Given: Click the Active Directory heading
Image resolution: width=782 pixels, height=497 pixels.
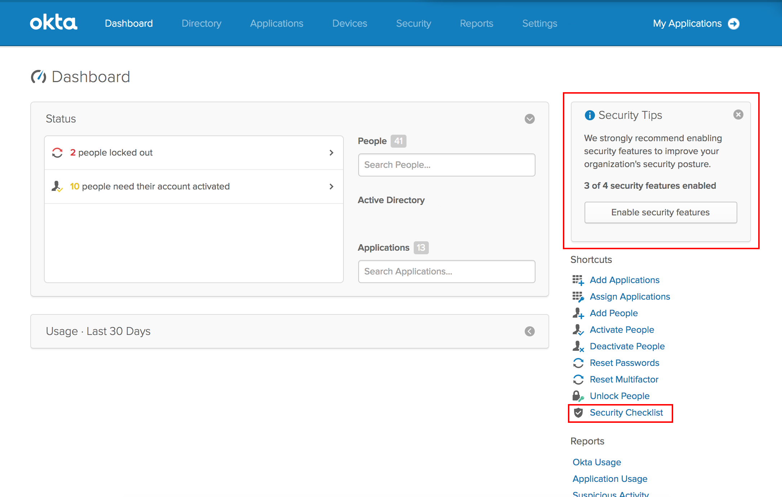Looking at the screenshot, I should 391,200.
